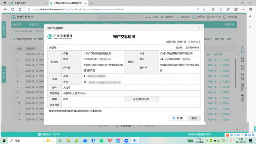Screen dimensions: 256x144
Task: Click the 快捷菜单 side tab
Action: [x=4, y=74]
